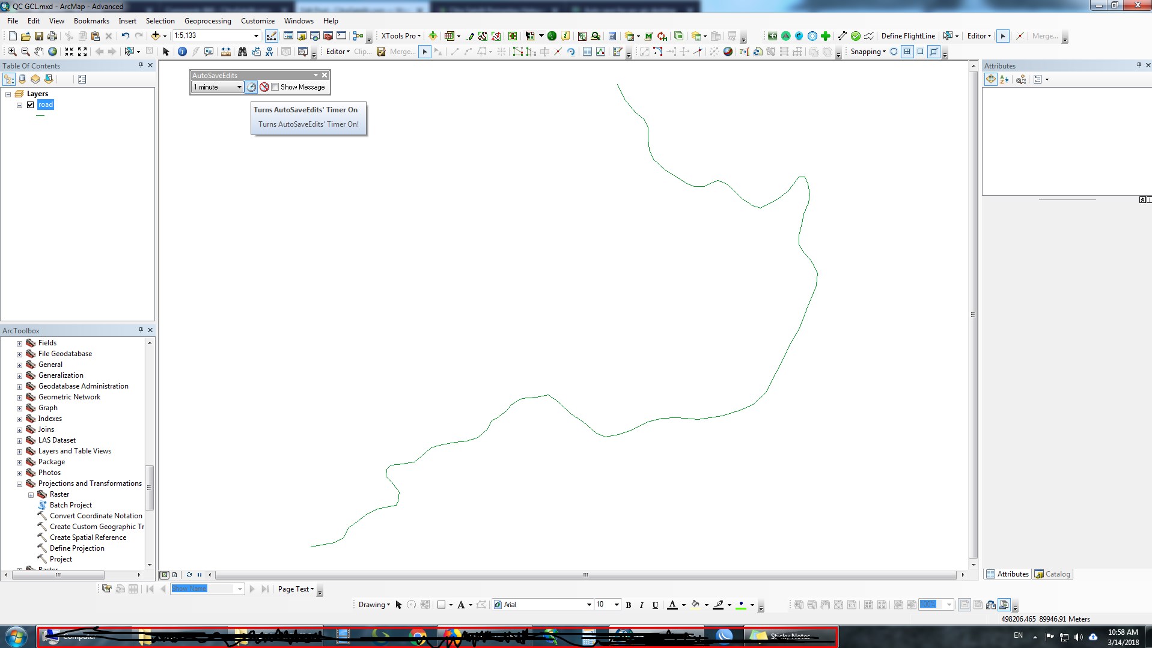Image resolution: width=1152 pixels, height=648 pixels.
Task: Switch to the Catalog tab
Action: (x=1052, y=574)
